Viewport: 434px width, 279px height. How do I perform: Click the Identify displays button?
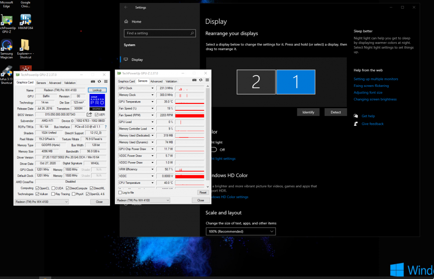308,112
